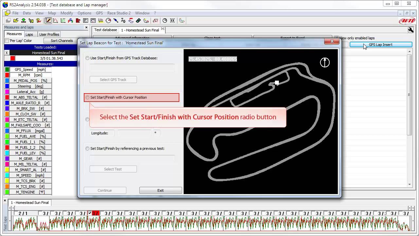Check the 2 / 1 lap checkbox
Image resolution: width=419 pixels, height=236 pixels.
coord(15,213)
